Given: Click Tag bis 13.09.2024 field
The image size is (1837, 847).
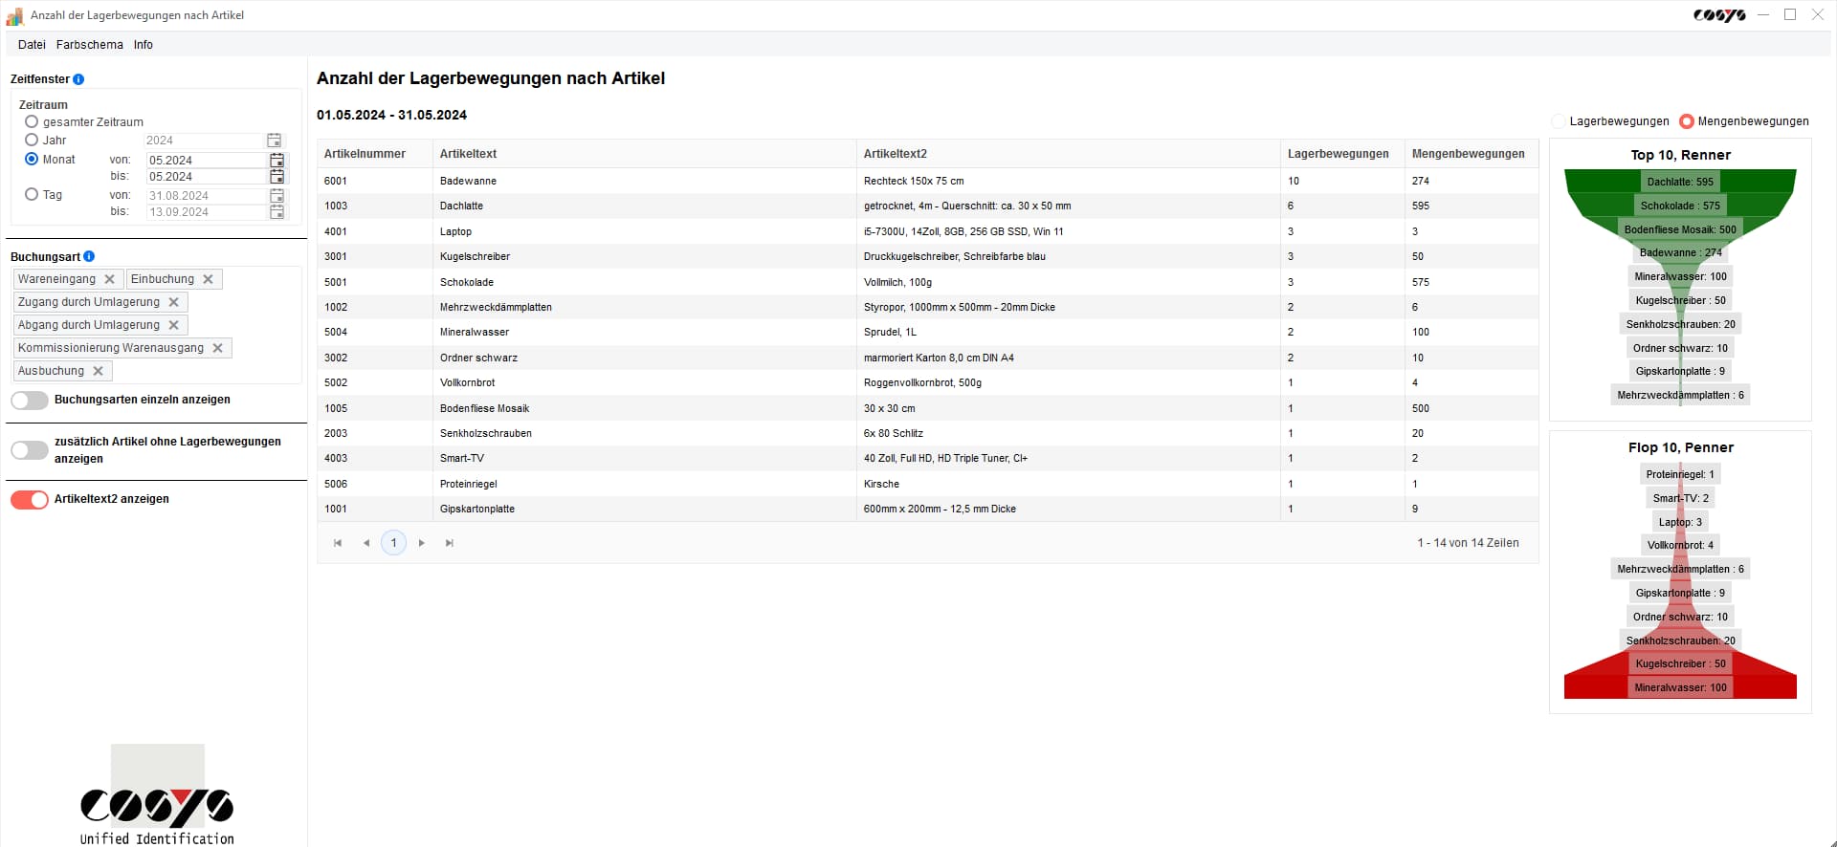Looking at the screenshot, I should [x=206, y=211].
